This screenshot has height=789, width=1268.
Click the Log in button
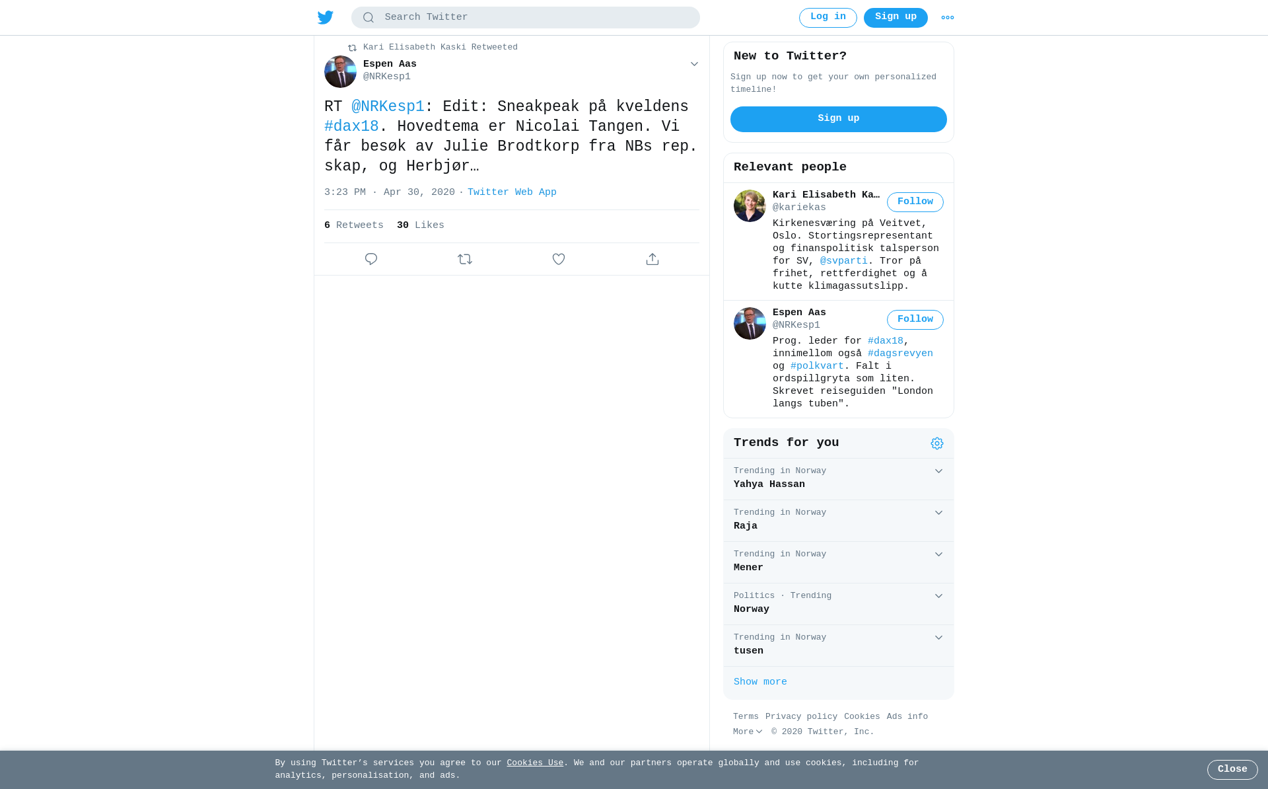pyautogui.click(x=828, y=18)
